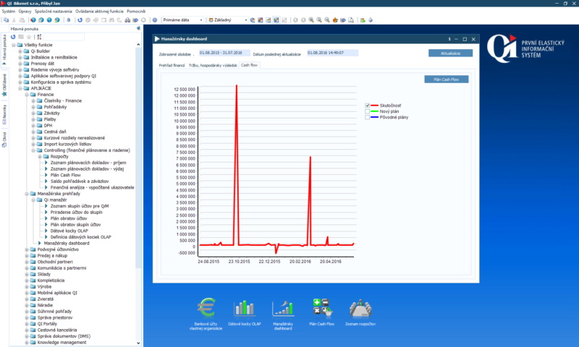Enable the Nový plán series checkbox

coord(368,111)
